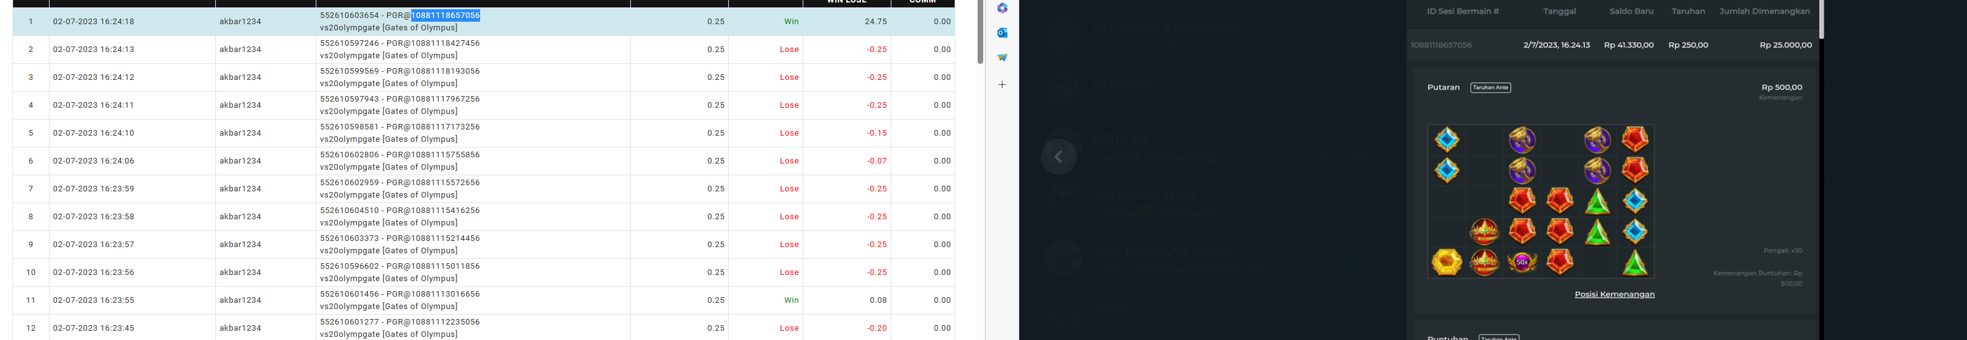Click the Rp 500,00 Kemenangan amount
1967x340 pixels.
(x=1782, y=88)
